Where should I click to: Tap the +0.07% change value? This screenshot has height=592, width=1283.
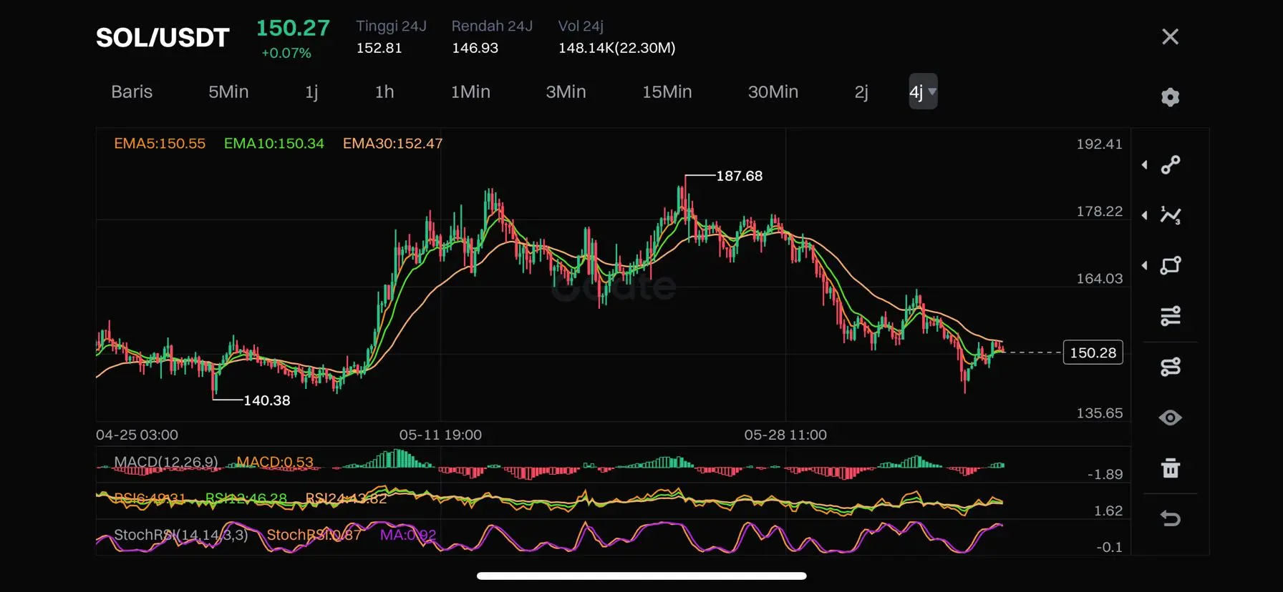point(286,53)
